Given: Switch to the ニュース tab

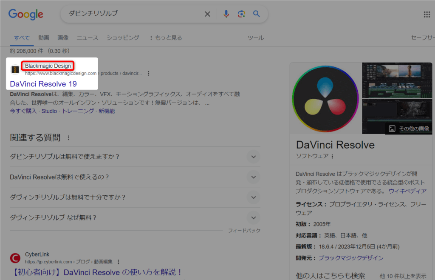Looking at the screenshot, I should coord(88,38).
